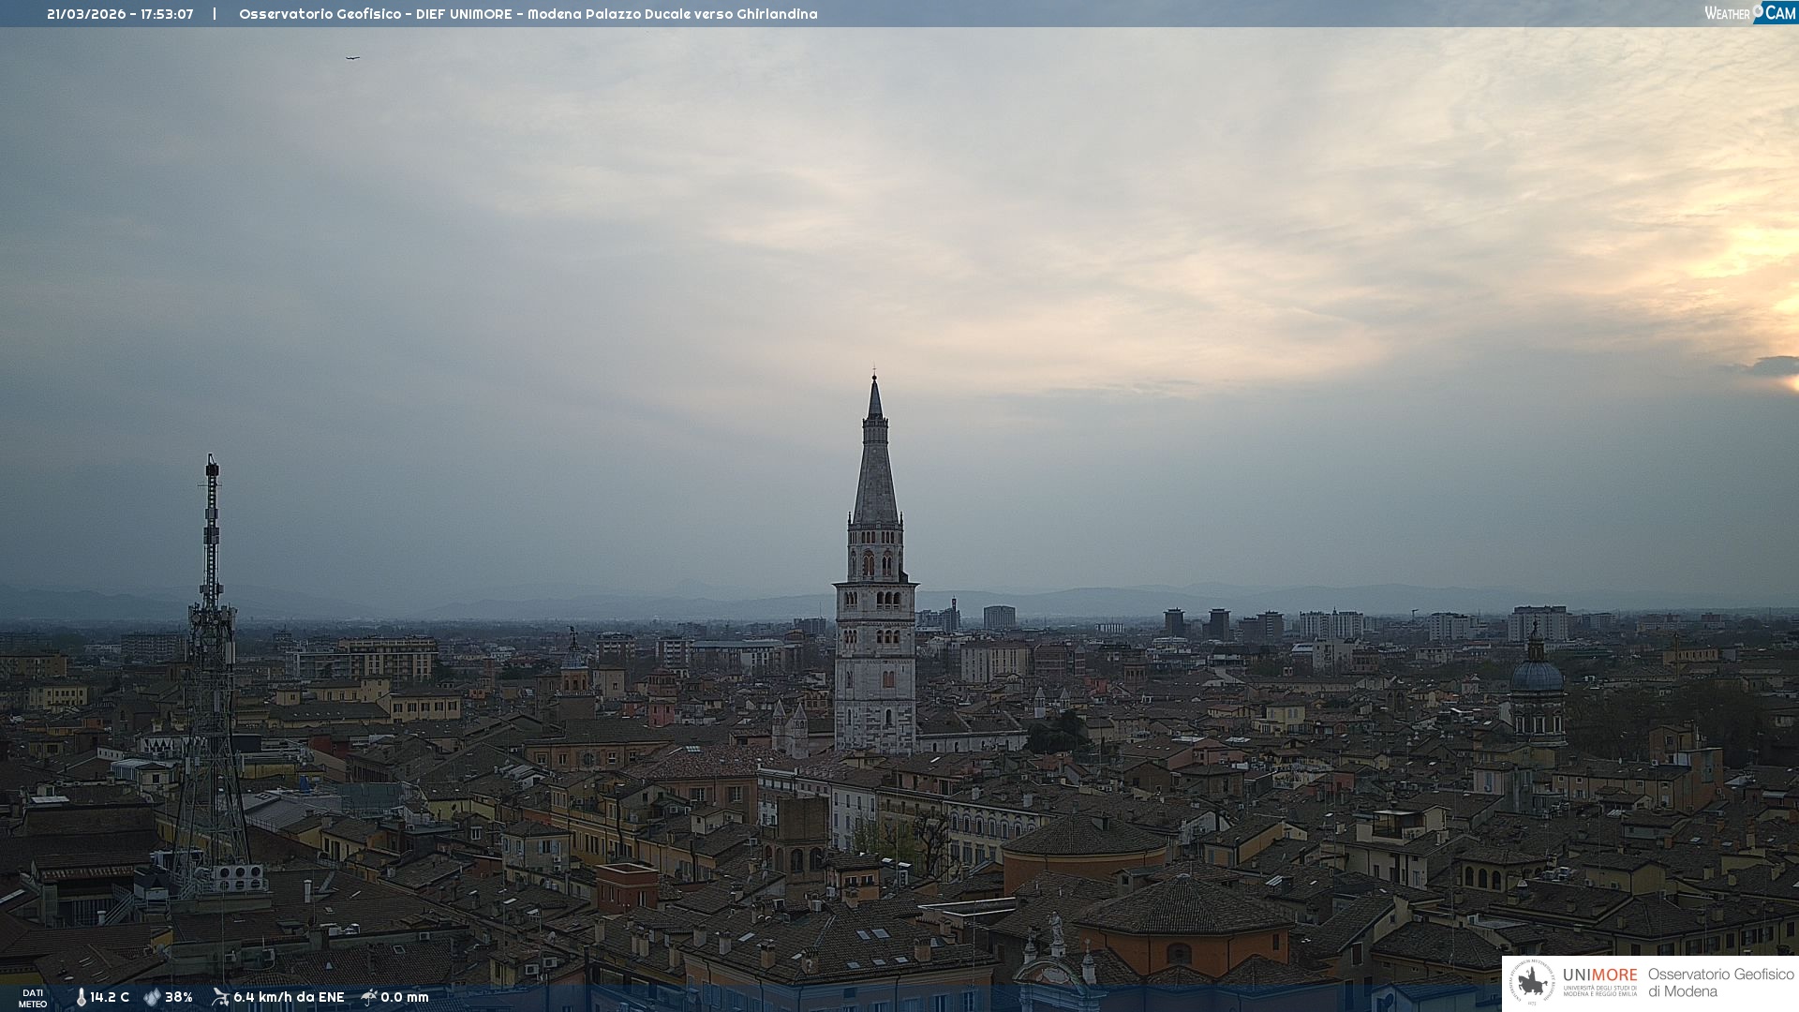This screenshot has height=1012, width=1799.
Task: Click the rain umbrella precipitation icon
Action: [369, 997]
